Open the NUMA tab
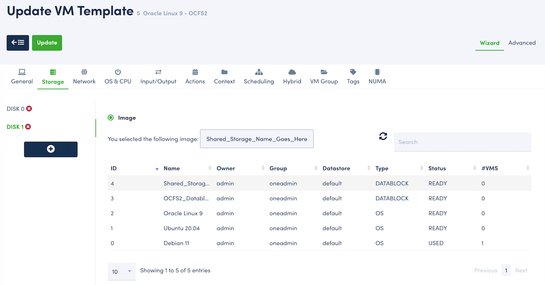 377,77
